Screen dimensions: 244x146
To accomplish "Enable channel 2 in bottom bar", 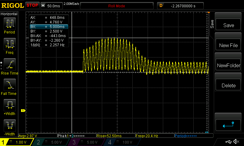I will [52, 142].
